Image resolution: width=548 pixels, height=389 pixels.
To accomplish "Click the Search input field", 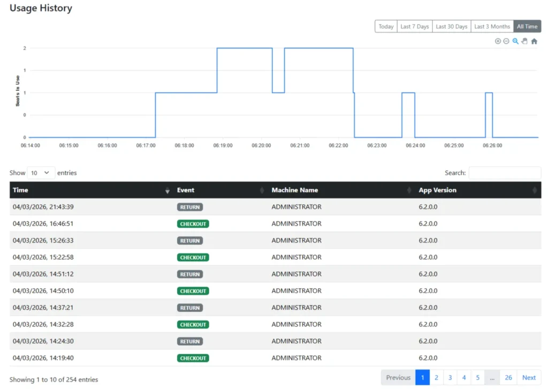I will [x=505, y=173].
